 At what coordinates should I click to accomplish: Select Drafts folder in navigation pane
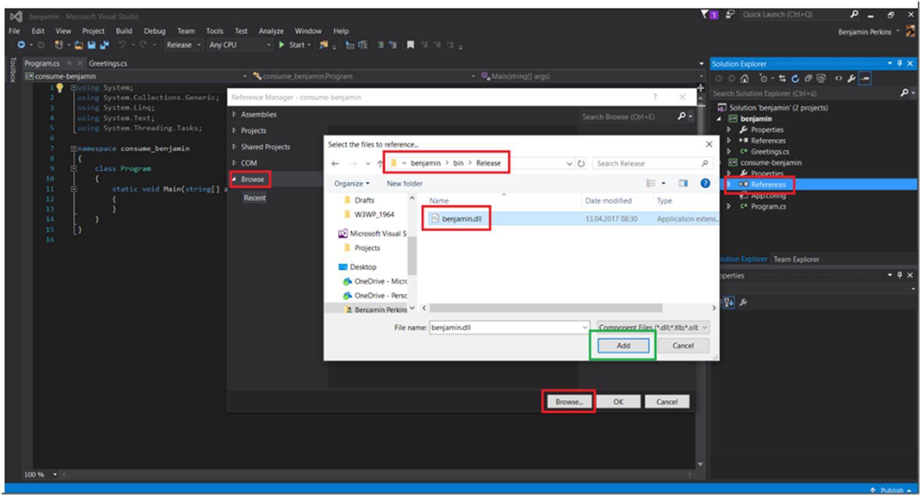click(364, 200)
